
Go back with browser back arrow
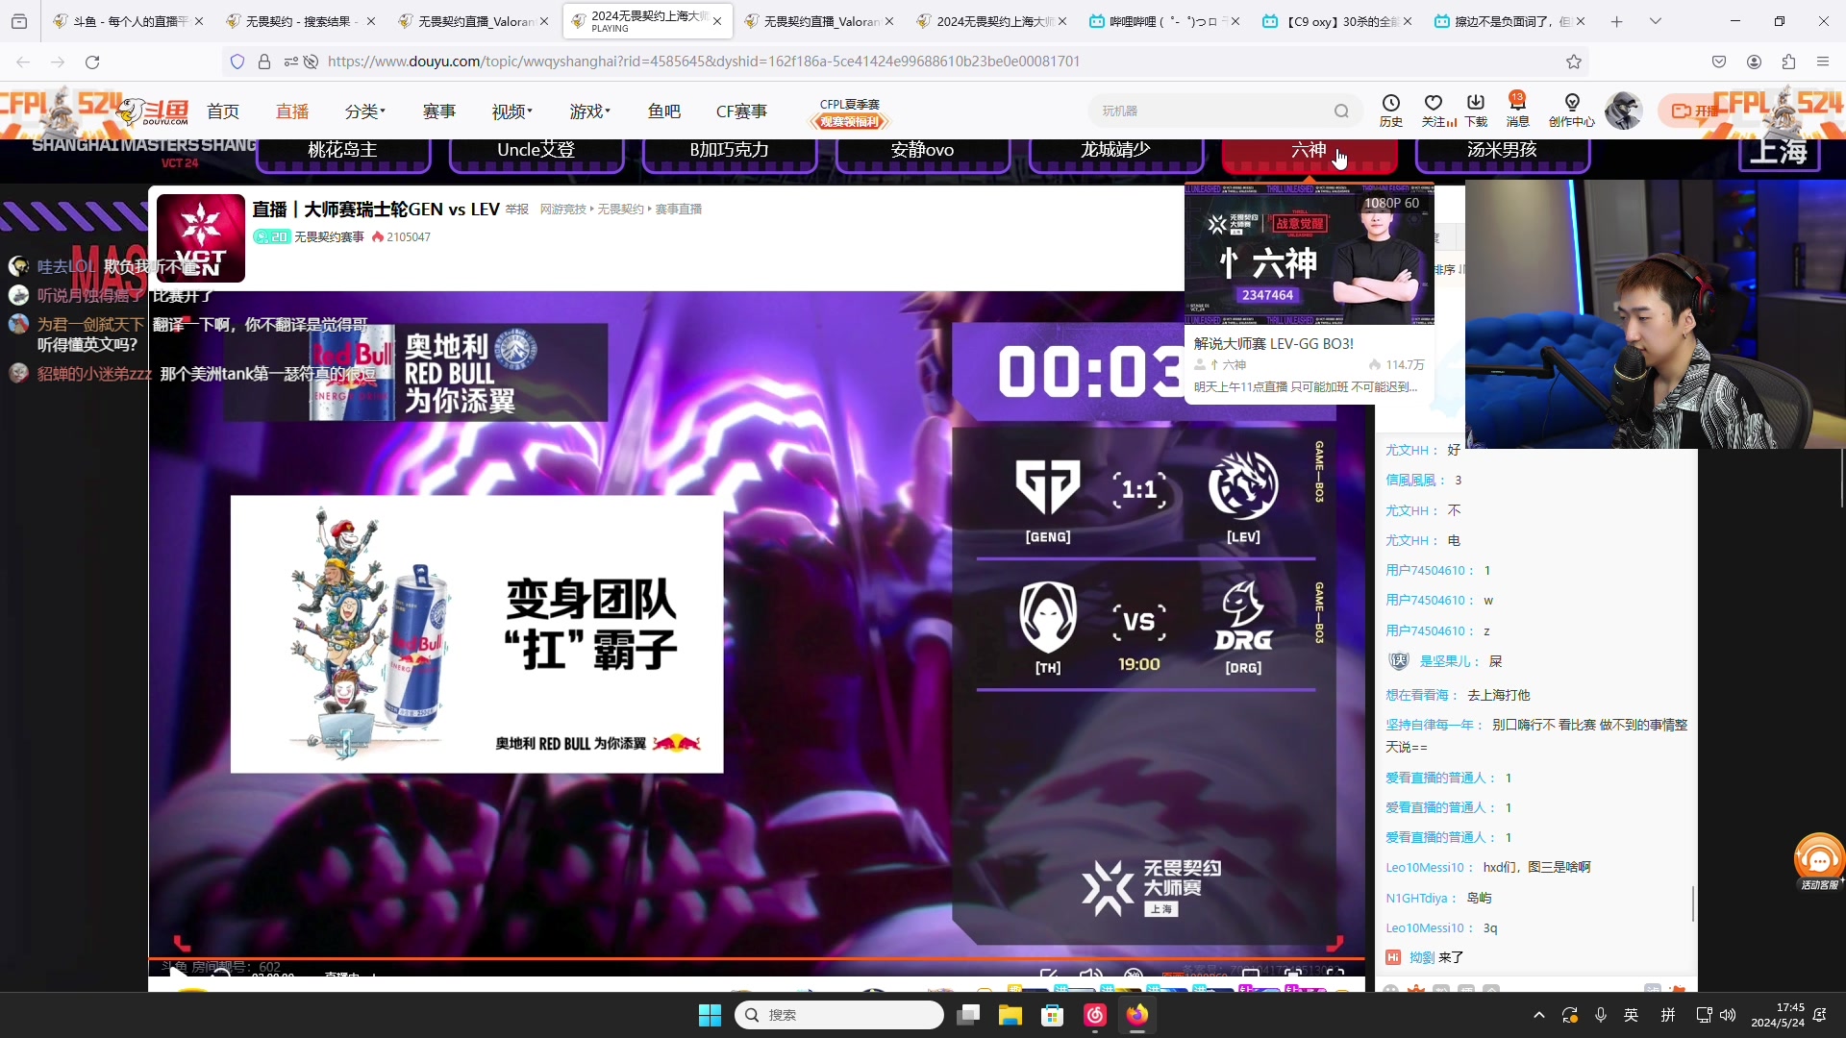point(23,62)
